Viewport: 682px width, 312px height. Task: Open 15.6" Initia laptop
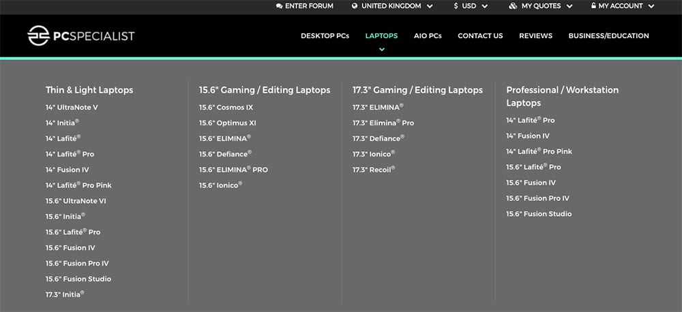[x=65, y=217]
